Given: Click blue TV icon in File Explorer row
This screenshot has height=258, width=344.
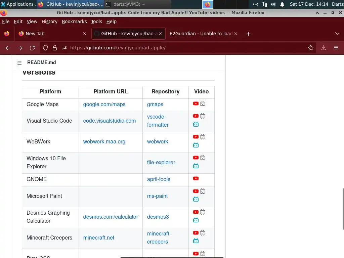Looking at the screenshot, I should [x=196, y=166].
